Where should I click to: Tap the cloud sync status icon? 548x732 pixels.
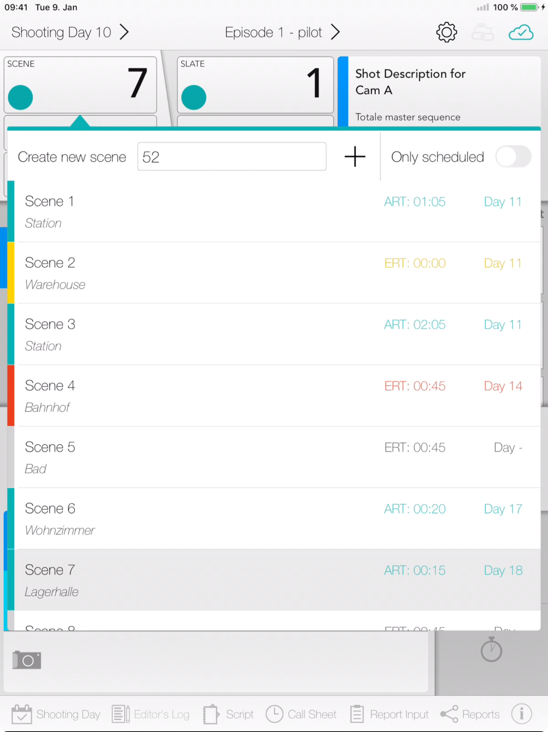point(521,32)
